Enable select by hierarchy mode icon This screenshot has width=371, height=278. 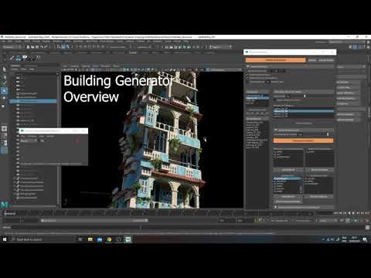pyautogui.click(x=59, y=47)
